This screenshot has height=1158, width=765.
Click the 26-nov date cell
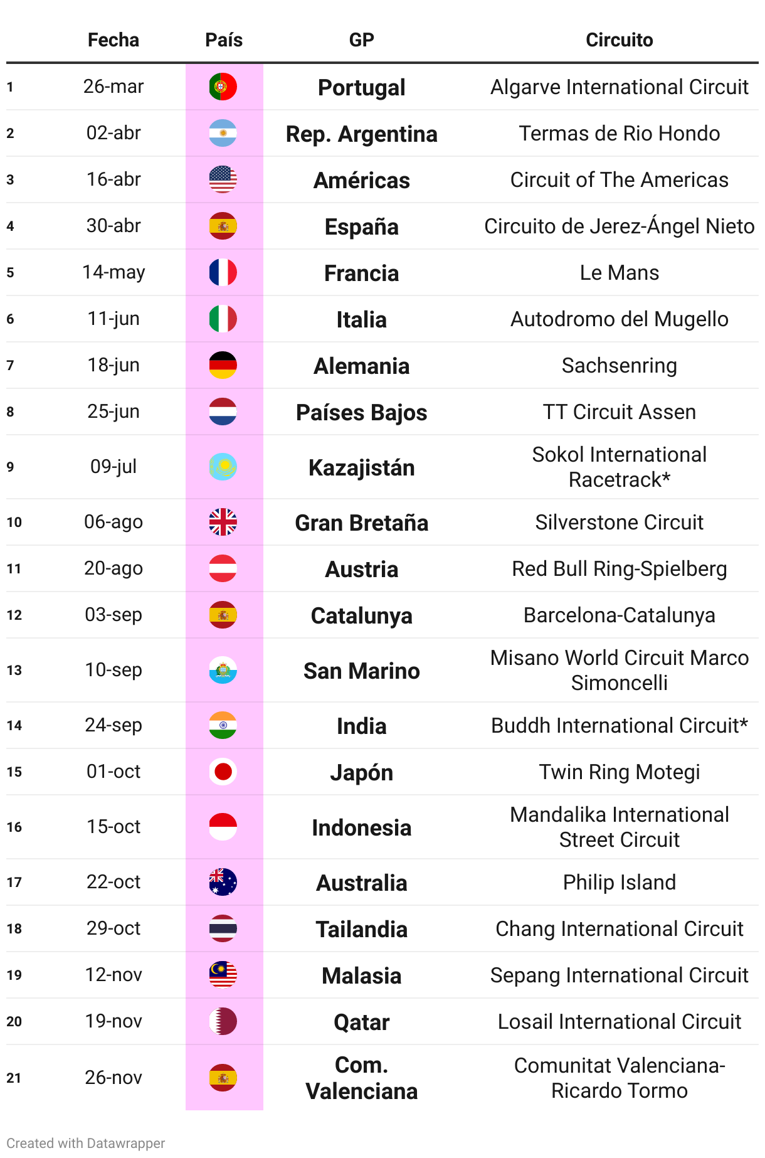pyautogui.click(x=113, y=1078)
